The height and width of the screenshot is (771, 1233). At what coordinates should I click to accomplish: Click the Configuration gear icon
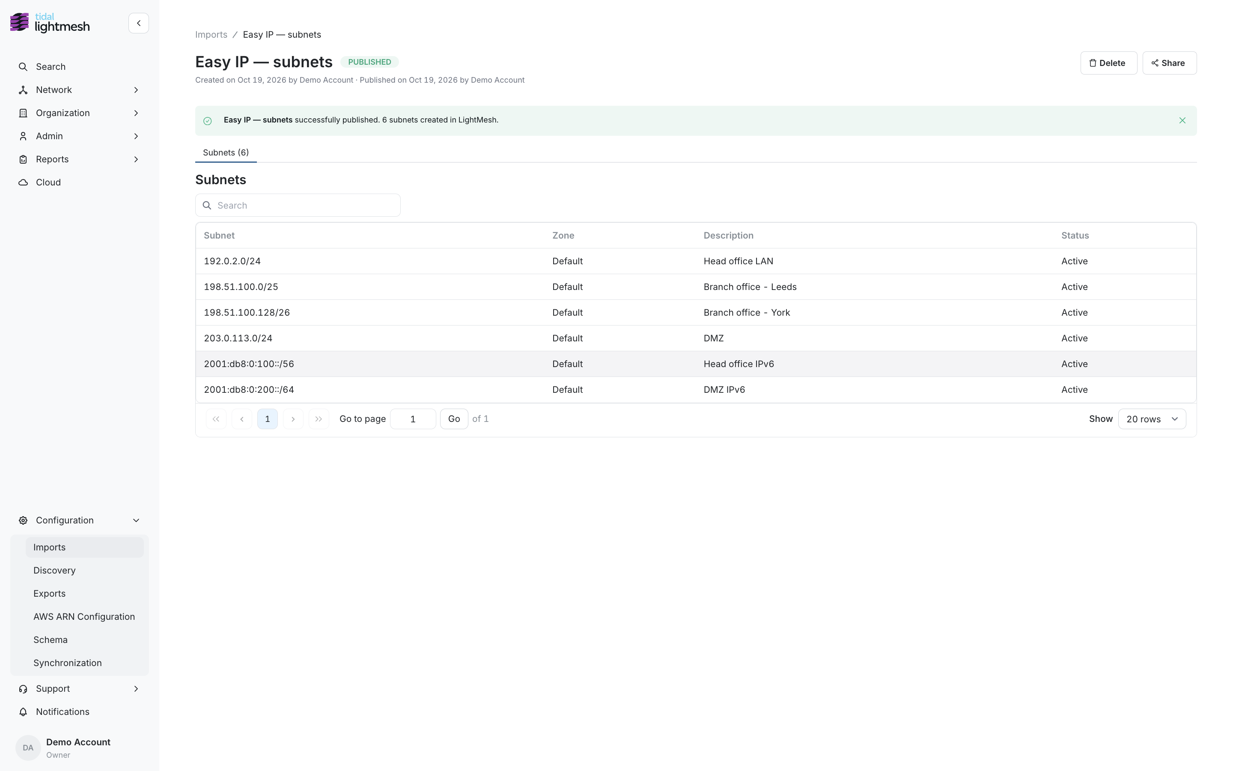pos(23,520)
